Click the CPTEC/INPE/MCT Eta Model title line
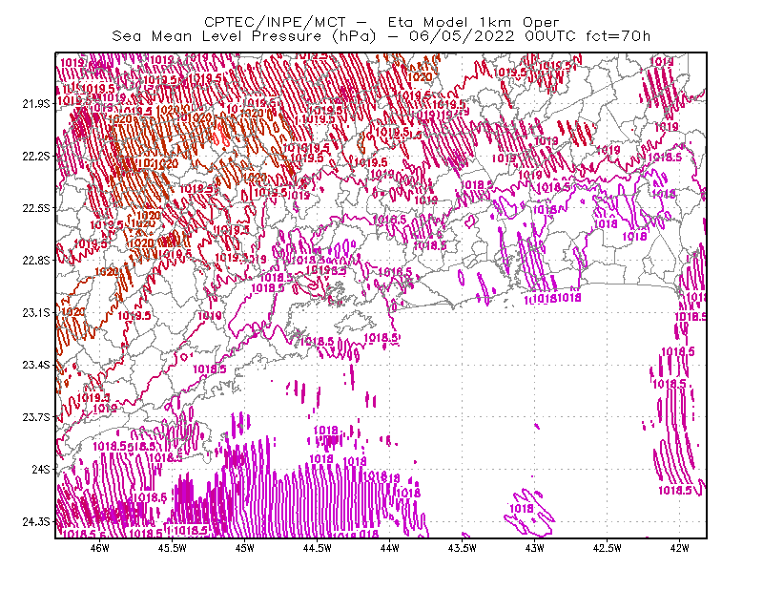Image resolution: width=763 pixels, height=590 pixels. point(381,22)
